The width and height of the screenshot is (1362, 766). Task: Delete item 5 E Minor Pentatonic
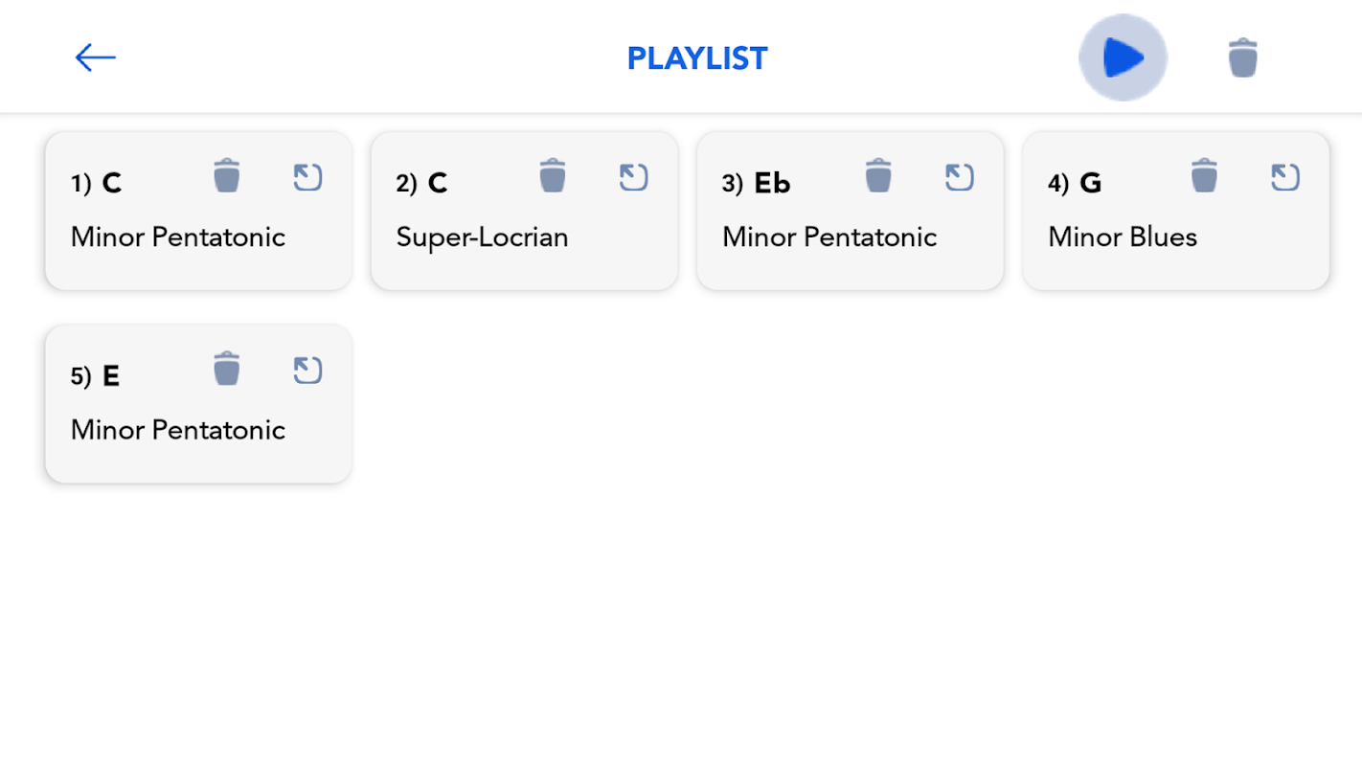[x=227, y=369]
